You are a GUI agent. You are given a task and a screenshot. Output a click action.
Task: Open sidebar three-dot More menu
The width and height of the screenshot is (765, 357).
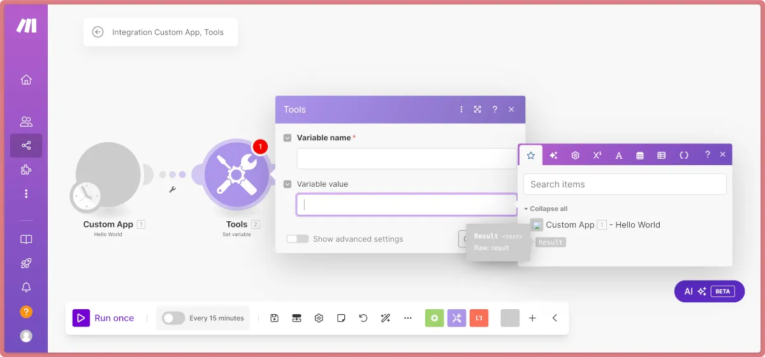tap(26, 193)
